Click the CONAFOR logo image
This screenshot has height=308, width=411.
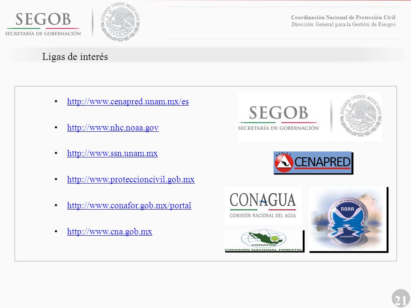tap(264, 241)
